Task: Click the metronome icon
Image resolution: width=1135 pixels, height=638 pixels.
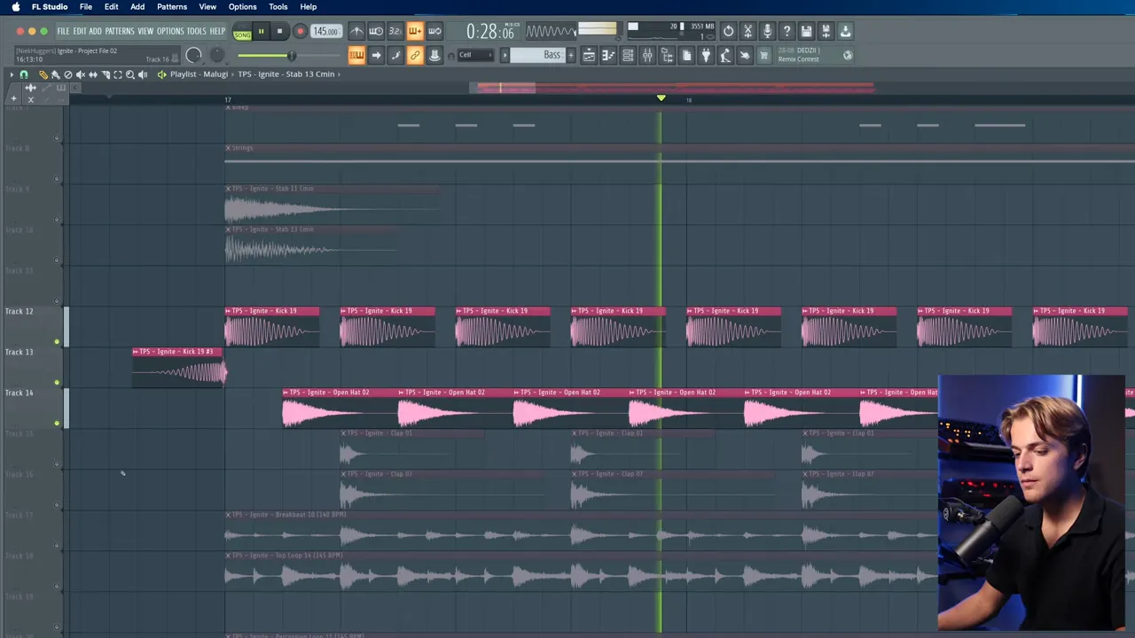Action: point(356,32)
